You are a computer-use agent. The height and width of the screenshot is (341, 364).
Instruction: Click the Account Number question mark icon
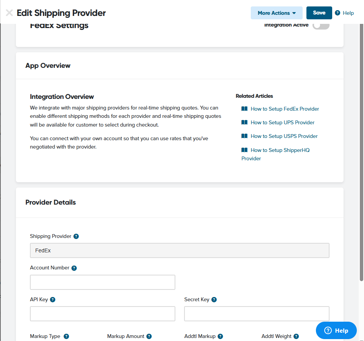pyautogui.click(x=74, y=268)
